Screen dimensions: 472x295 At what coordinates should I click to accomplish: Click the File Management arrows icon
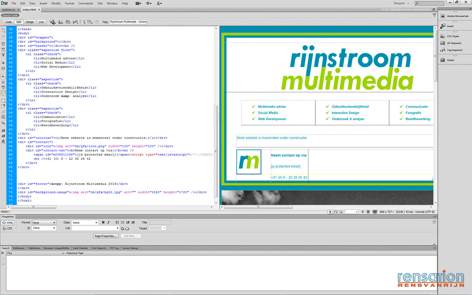(x=68, y=22)
